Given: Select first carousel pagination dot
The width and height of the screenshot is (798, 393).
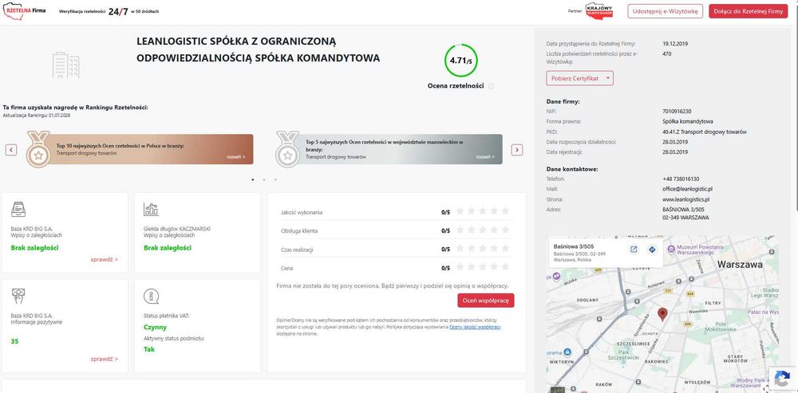Looking at the screenshot, I should [253, 179].
